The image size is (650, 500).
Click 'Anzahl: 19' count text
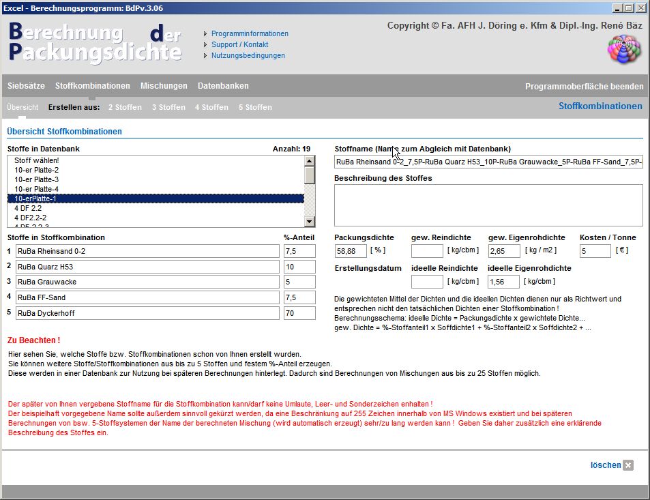point(291,149)
